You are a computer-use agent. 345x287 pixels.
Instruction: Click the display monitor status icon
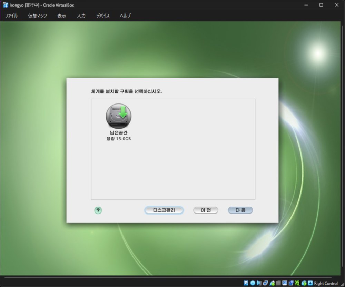(285, 283)
